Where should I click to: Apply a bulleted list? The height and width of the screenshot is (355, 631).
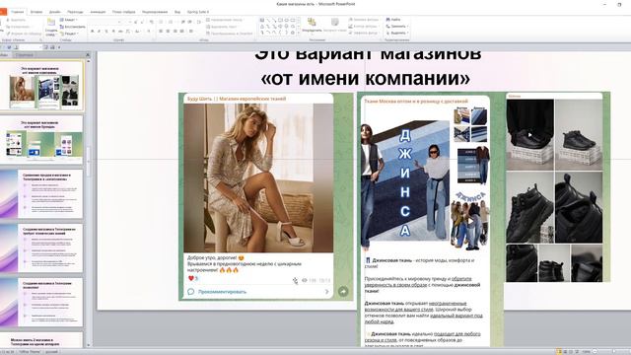click(x=161, y=22)
